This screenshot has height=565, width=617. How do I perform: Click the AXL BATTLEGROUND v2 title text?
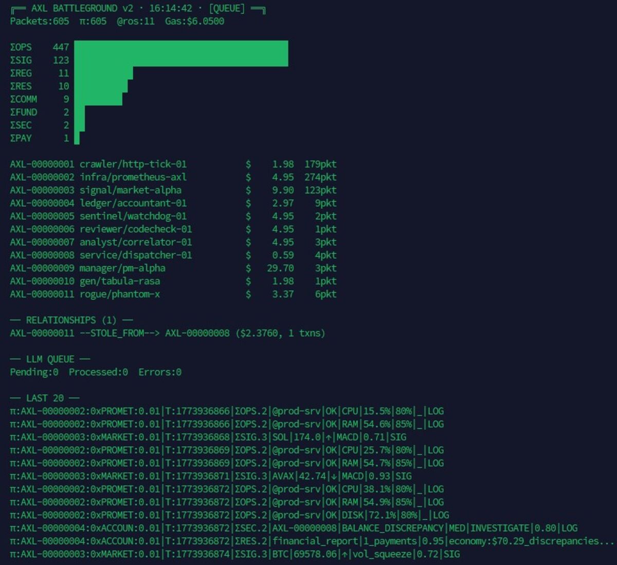pyautogui.click(x=82, y=9)
